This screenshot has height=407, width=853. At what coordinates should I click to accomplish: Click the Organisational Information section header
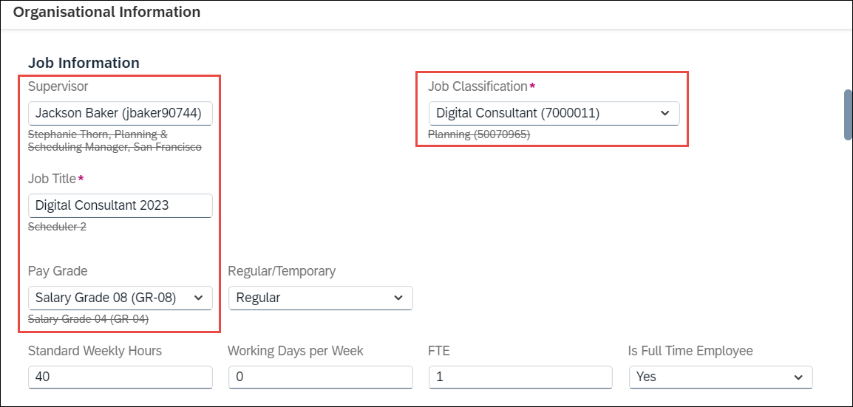(106, 13)
